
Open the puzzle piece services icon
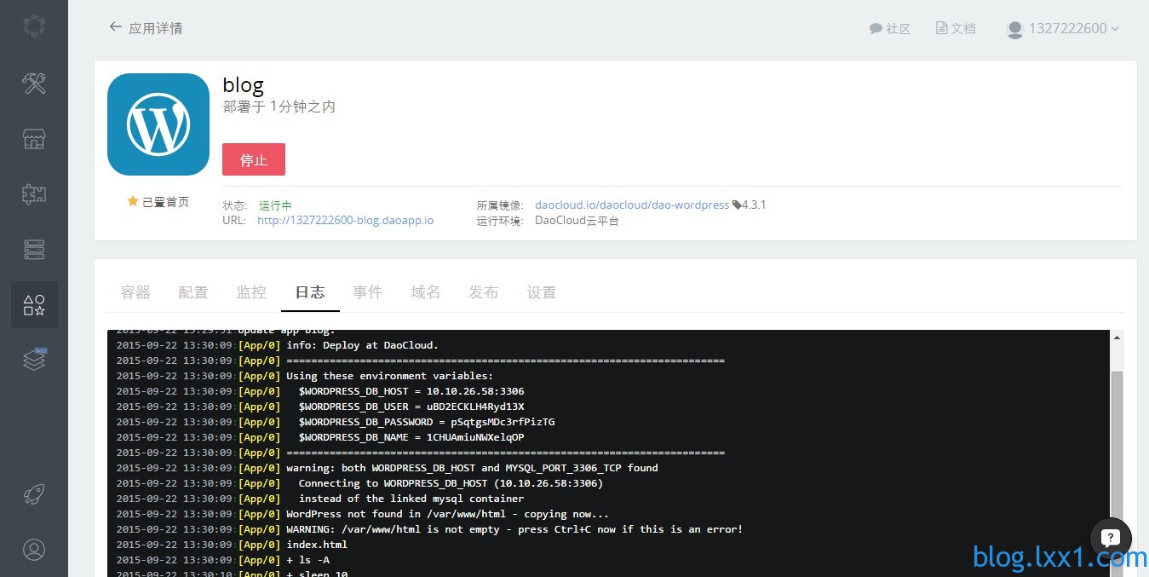[34, 194]
